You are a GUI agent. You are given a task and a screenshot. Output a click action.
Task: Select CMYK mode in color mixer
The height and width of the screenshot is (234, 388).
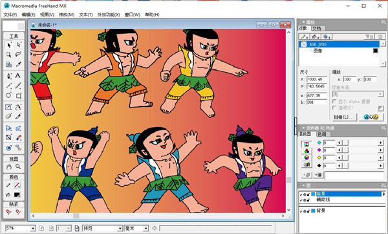307,144
